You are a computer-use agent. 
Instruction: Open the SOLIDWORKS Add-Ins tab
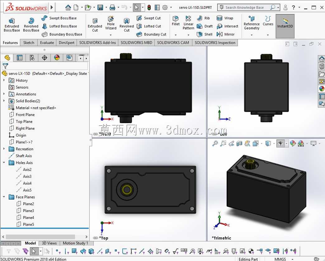[97, 43]
